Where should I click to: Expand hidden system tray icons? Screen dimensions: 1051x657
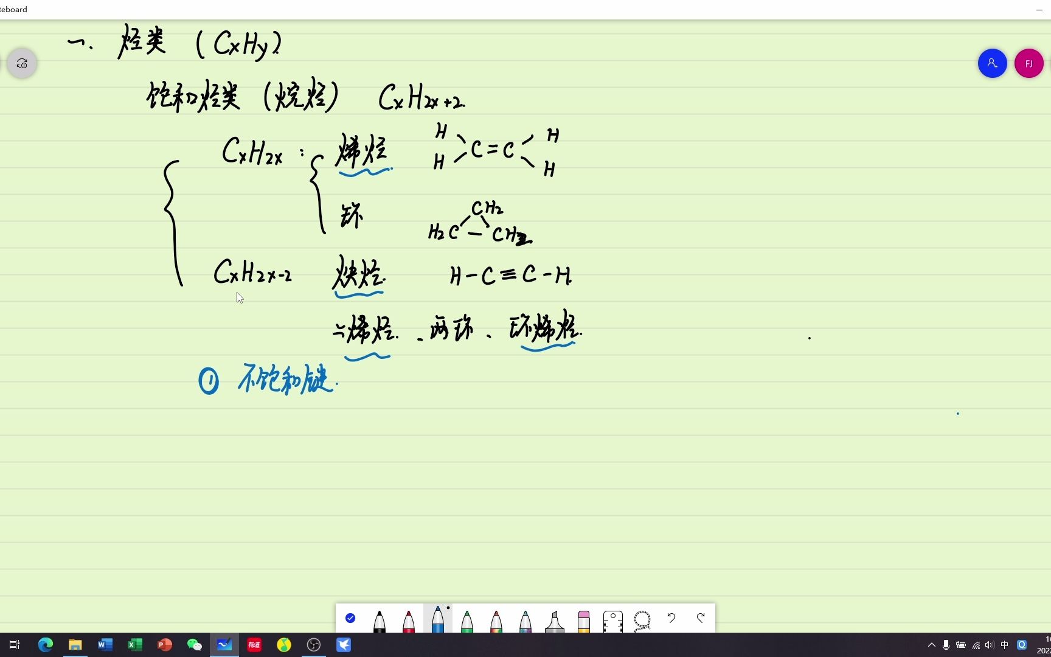[x=932, y=645]
